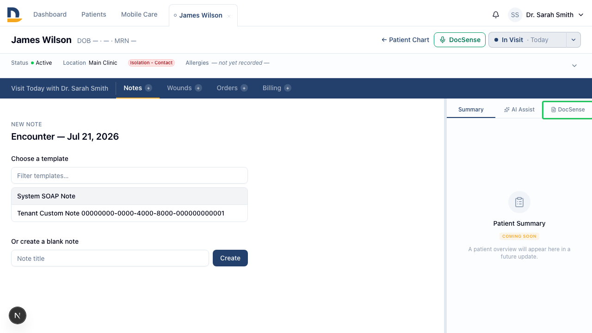Click Create to make blank note

click(230, 258)
